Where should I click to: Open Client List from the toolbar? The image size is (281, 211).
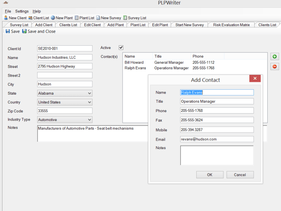point(31,18)
